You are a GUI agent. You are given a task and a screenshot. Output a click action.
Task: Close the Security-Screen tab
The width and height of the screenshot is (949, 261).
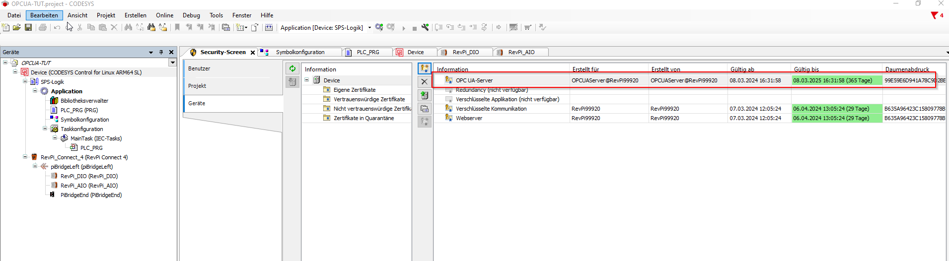coord(253,53)
